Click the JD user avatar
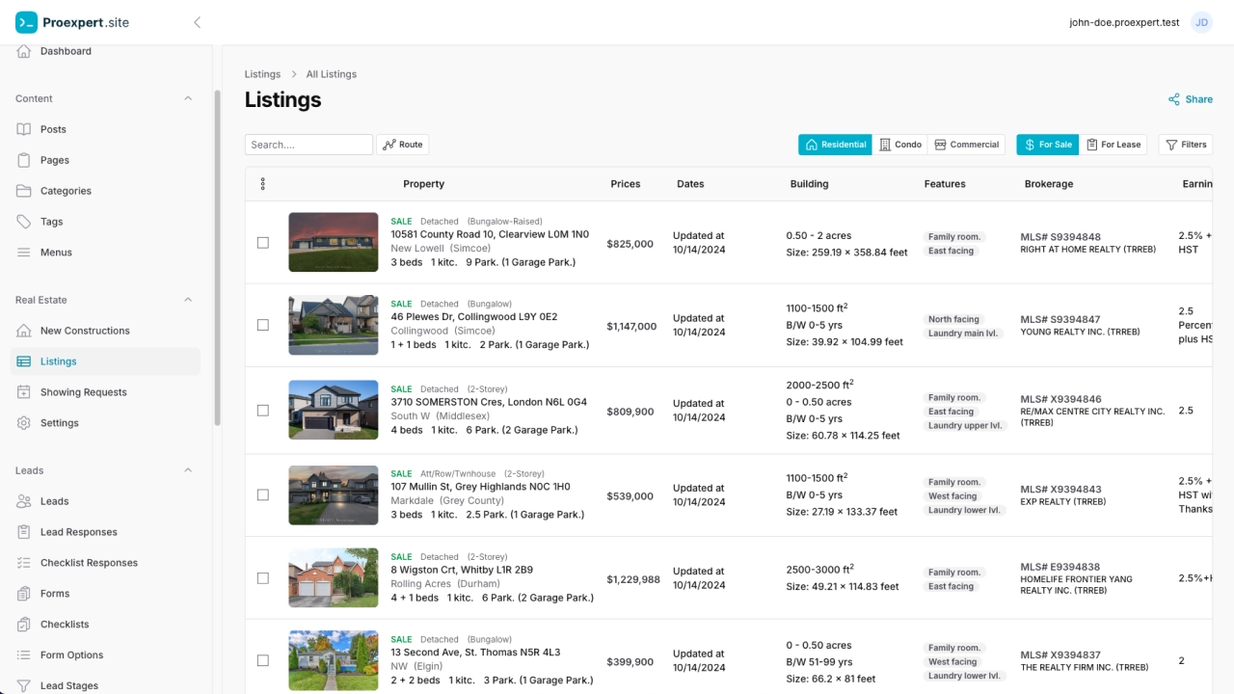1234x694 pixels. 1201,22
